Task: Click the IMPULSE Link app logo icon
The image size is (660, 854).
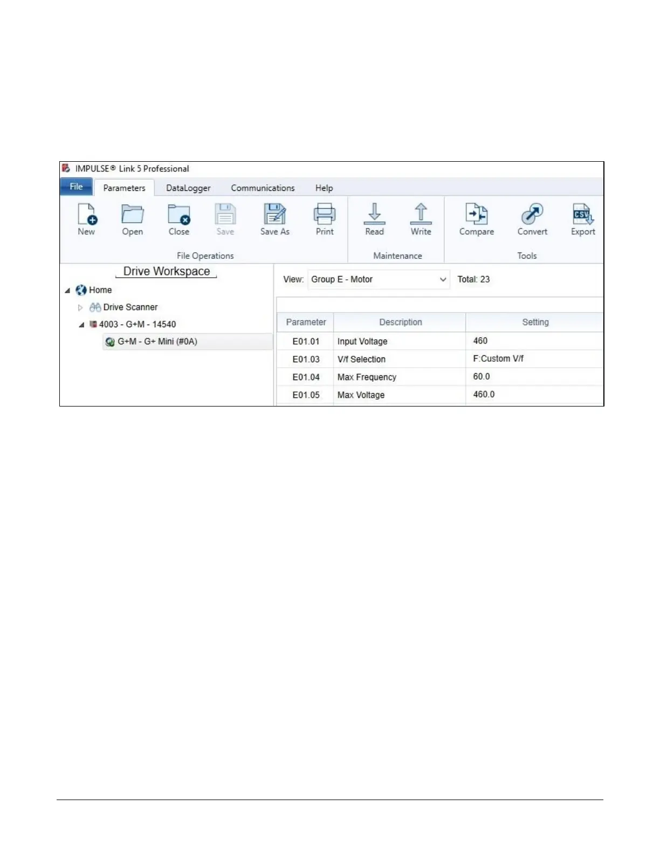Action: pyautogui.click(x=66, y=168)
